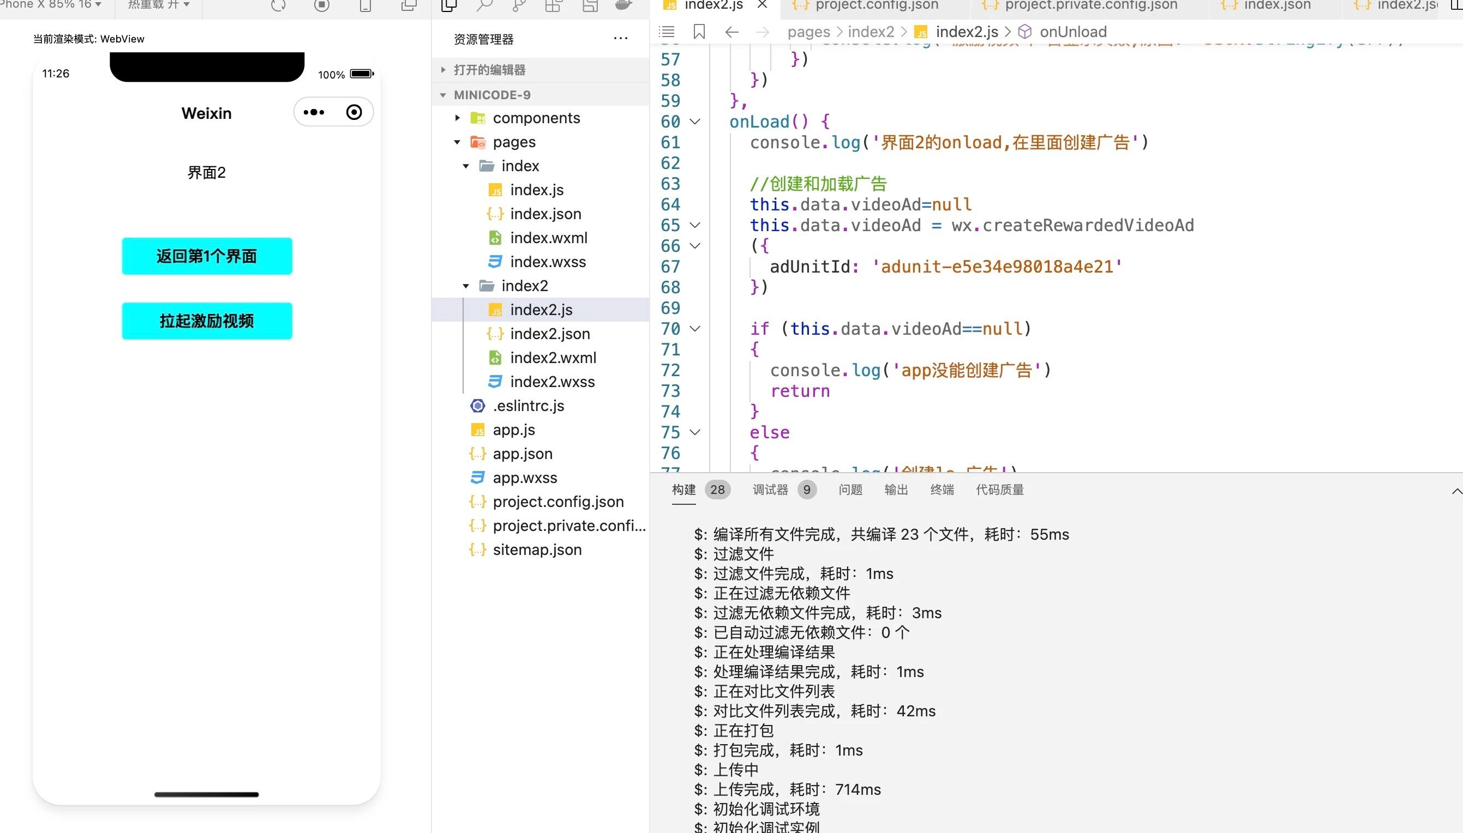The height and width of the screenshot is (833, 1463).
Task: Click the bookmark icon in editor toolbar
Action: coord(699,32)
